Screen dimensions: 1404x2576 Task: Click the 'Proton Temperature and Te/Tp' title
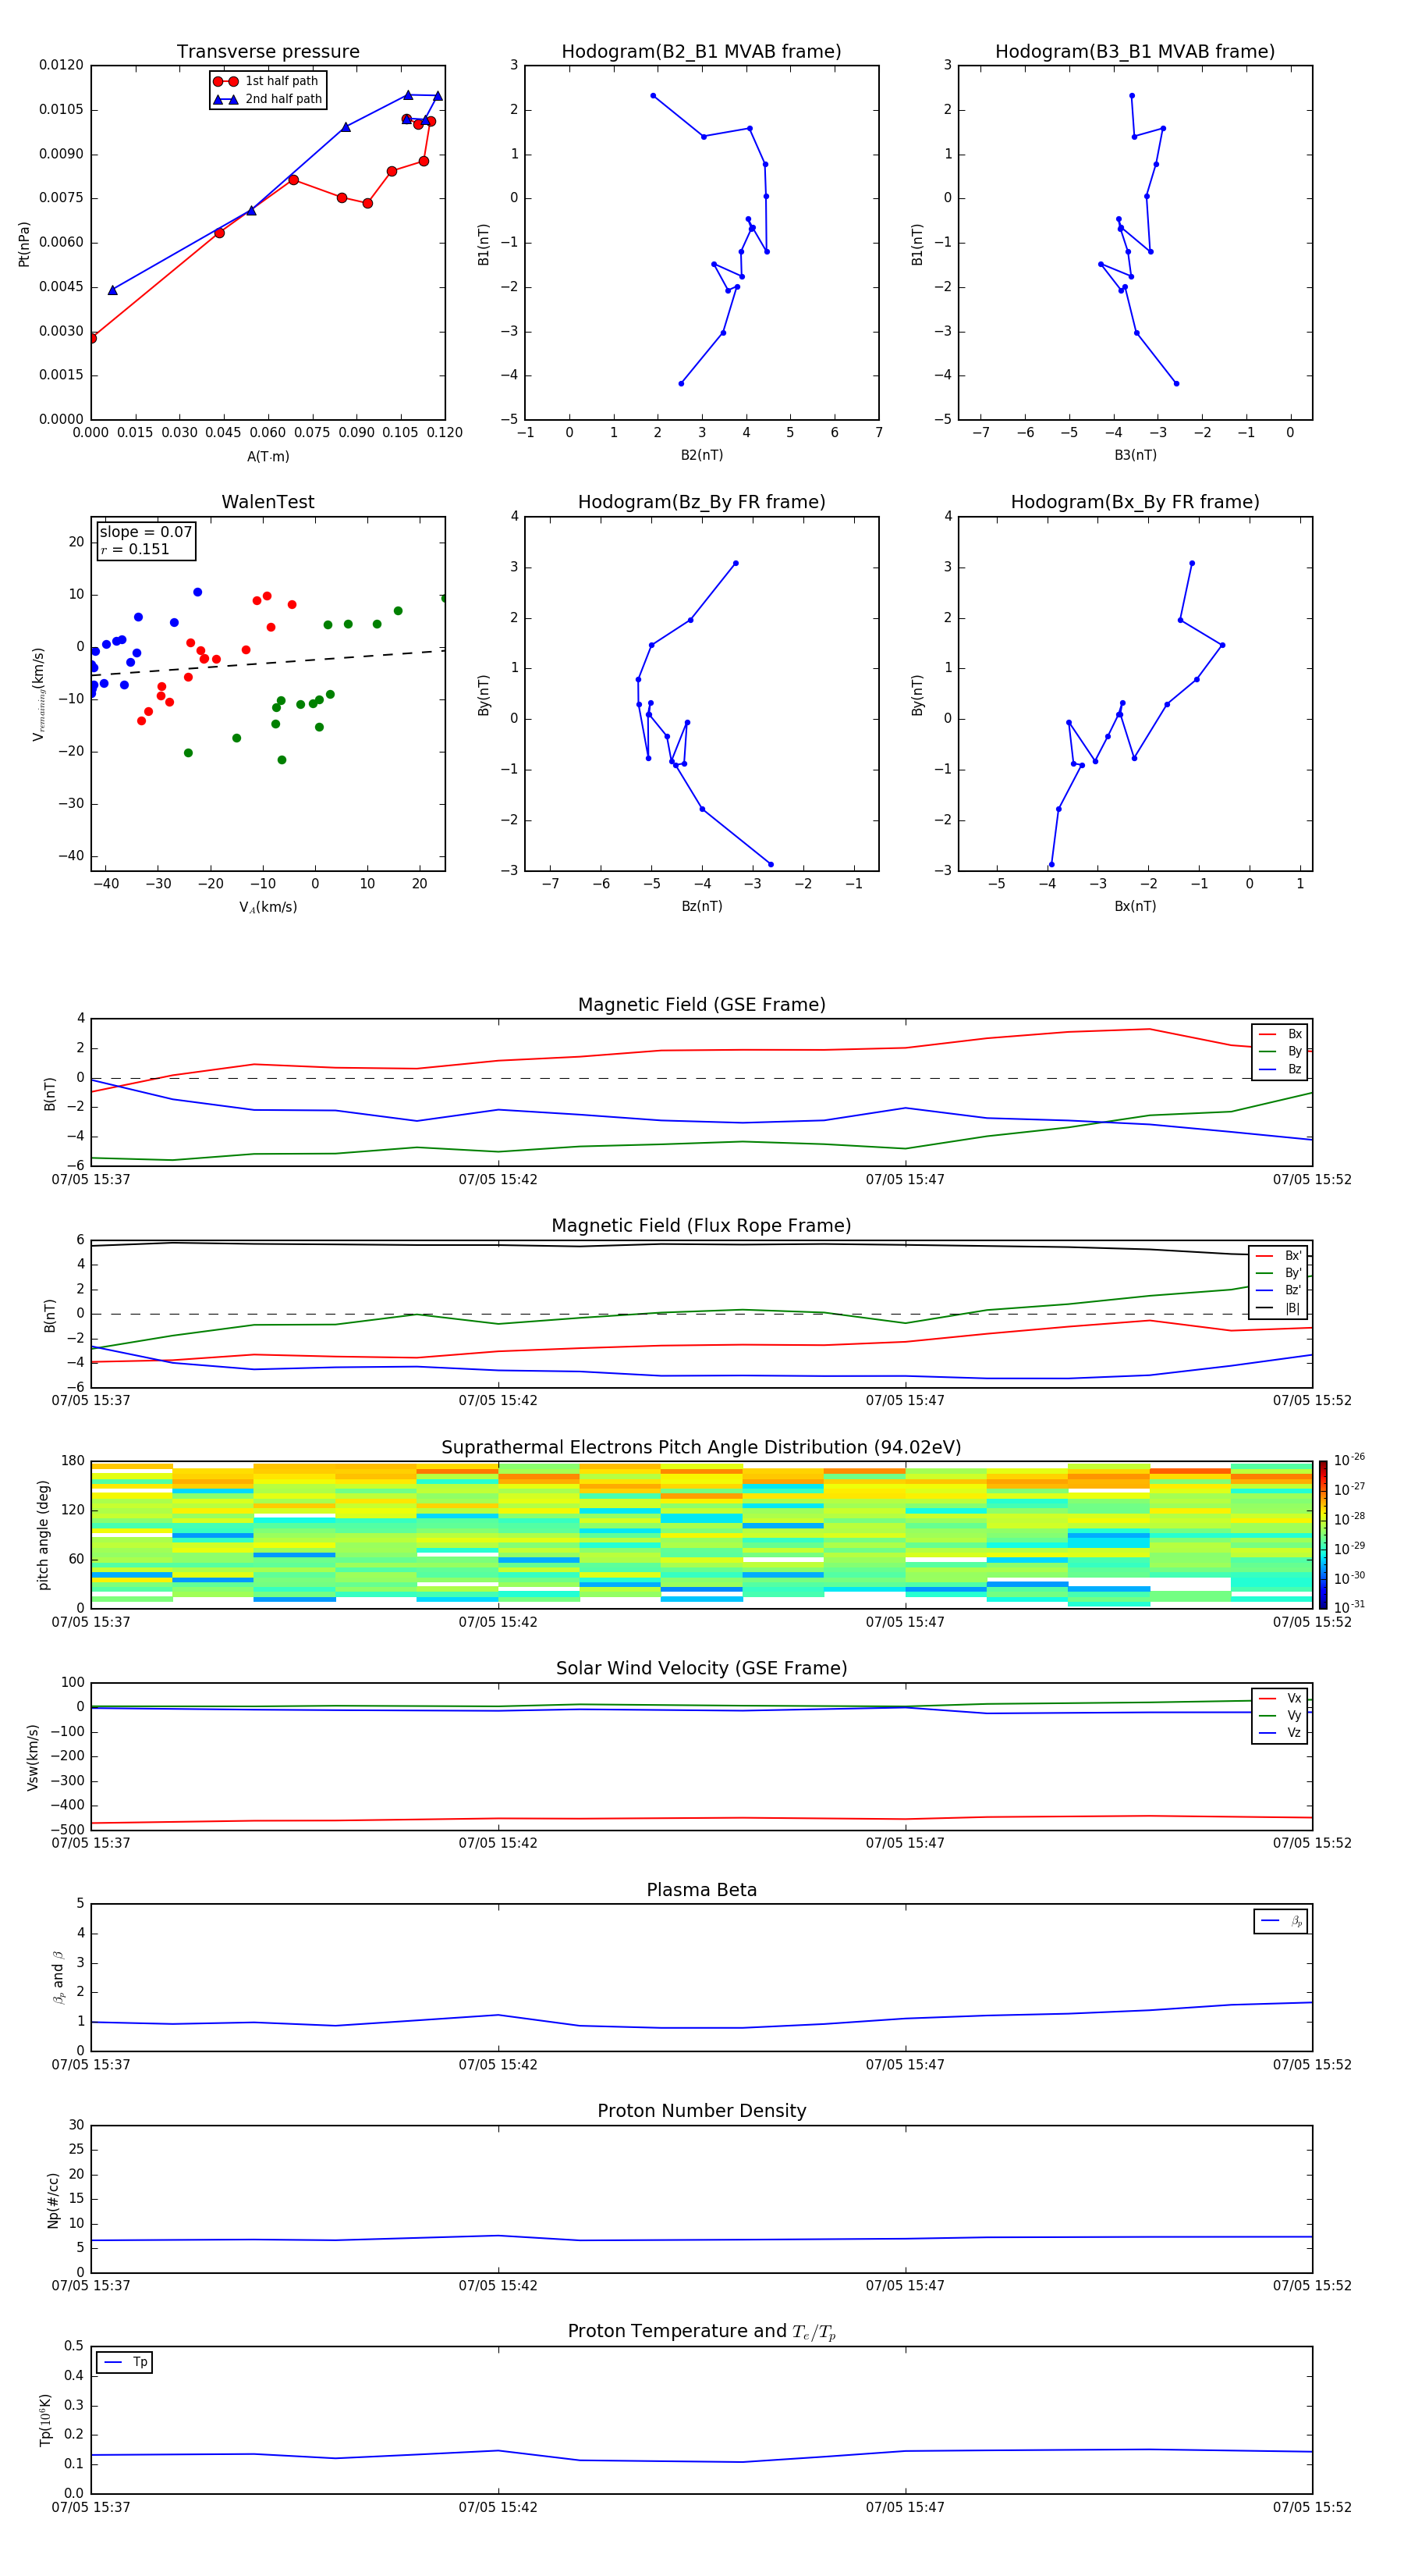coord(701,2331)
